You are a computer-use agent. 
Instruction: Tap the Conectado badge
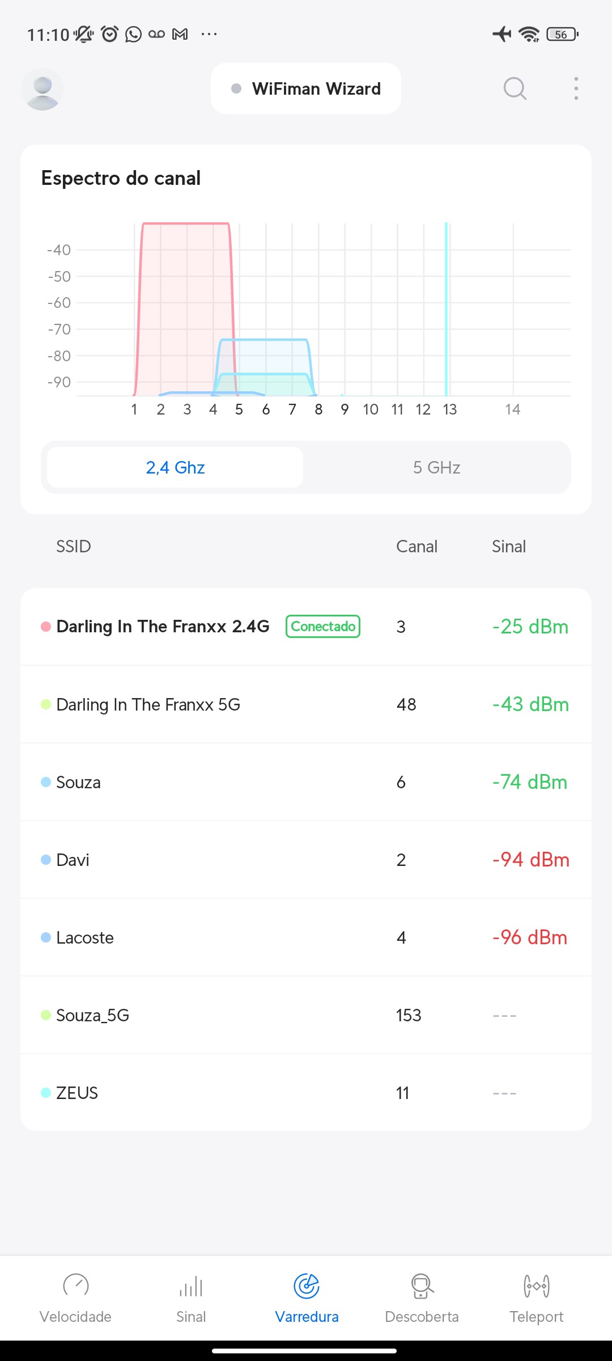pyautogui.click(x=323, y=627)
